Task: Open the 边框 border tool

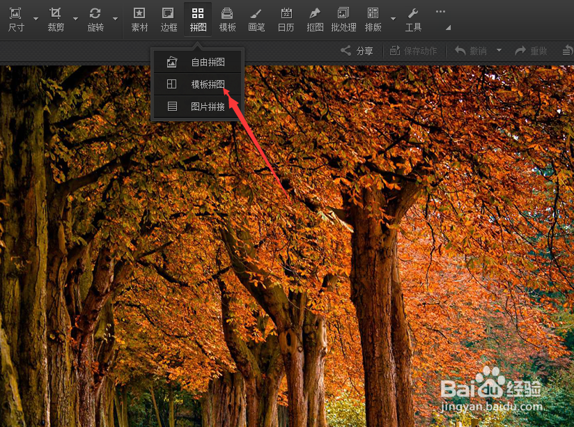Action: click(169, 20)
